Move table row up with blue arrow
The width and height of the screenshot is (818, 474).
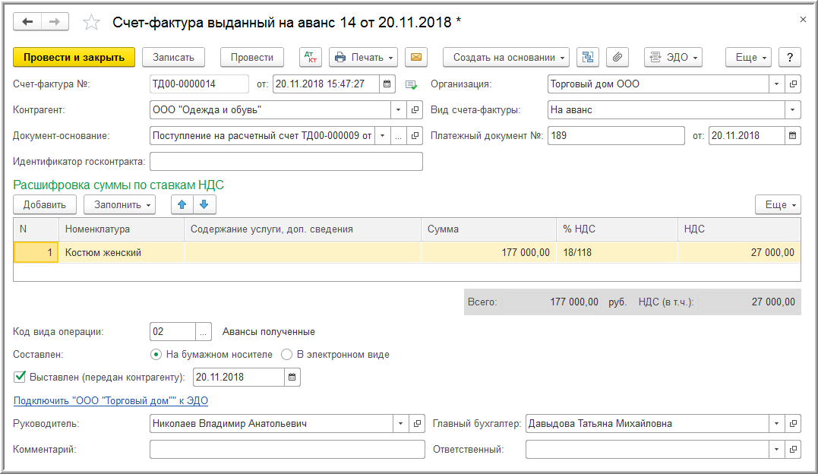point(182,204)
